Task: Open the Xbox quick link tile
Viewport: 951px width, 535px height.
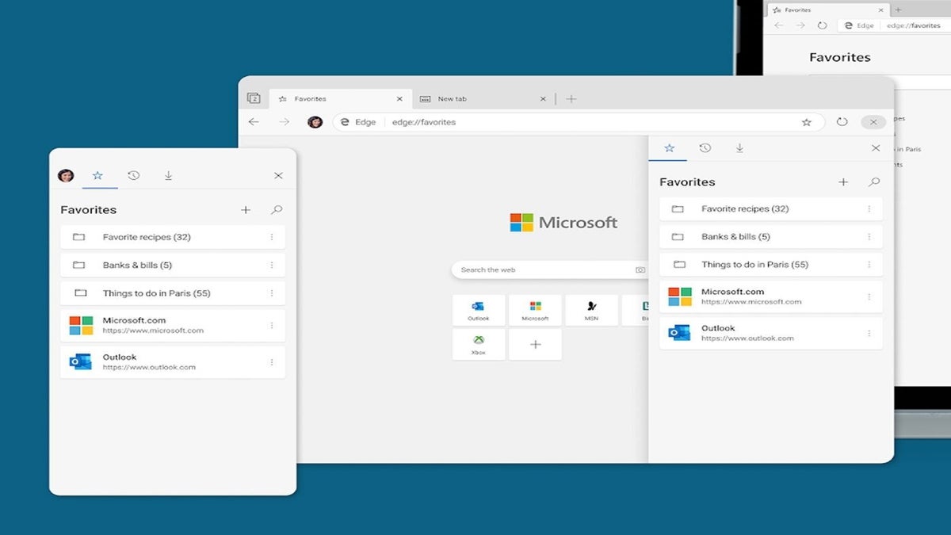Action: pyautogui.click(x=479, y=345)
